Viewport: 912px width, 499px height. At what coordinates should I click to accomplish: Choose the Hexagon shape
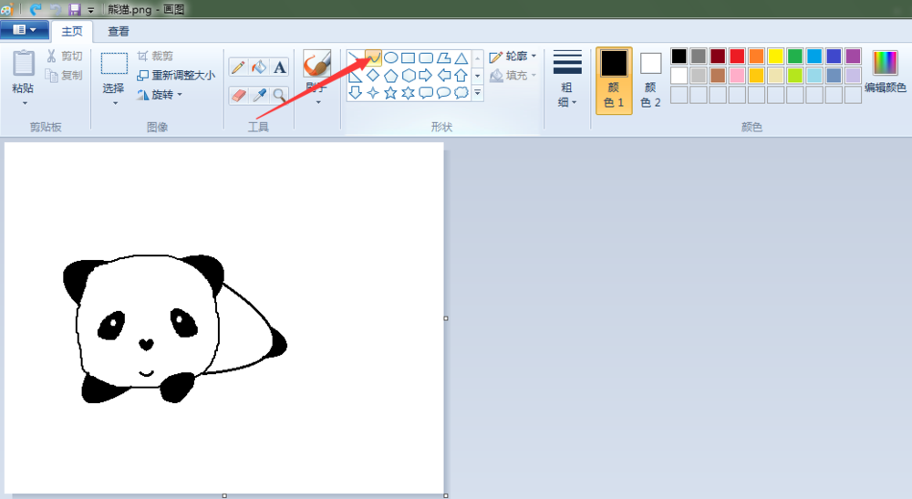(x=409, y=75)
